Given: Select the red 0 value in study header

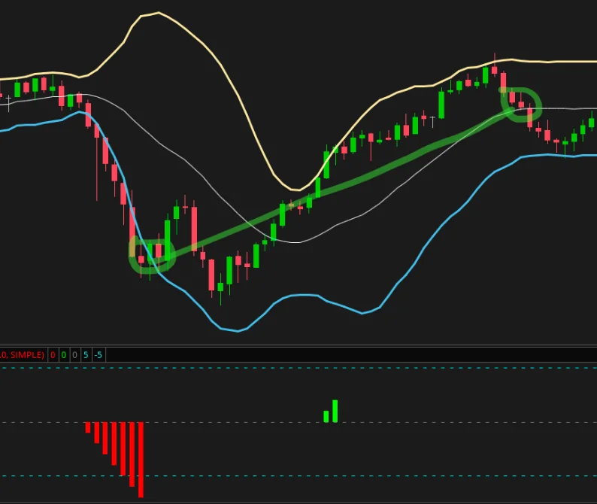Looking at the screenshot, I should (x=53, y=355).
